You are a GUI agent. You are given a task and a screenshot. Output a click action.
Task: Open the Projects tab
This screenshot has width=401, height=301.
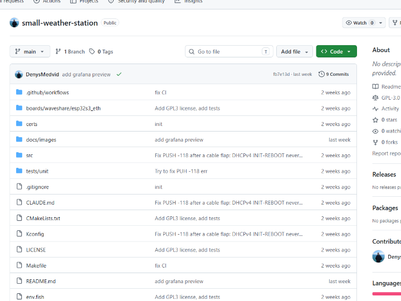(84, 2)
